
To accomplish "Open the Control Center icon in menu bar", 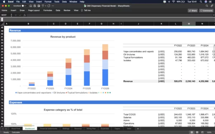I will click(210, 2).
